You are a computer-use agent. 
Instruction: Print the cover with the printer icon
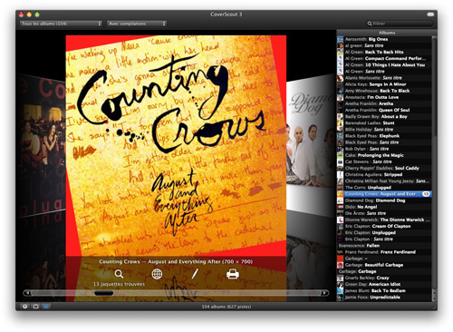coord(233,274)
